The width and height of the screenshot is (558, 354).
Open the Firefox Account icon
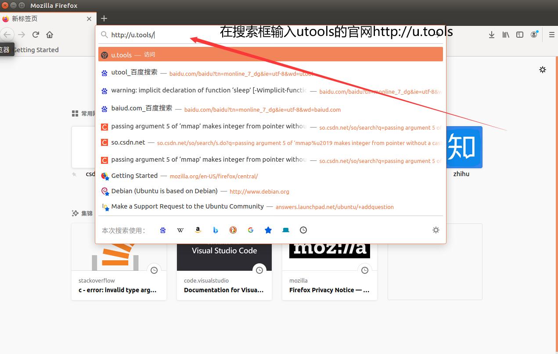pyautogui.click(x=534, y=34)
